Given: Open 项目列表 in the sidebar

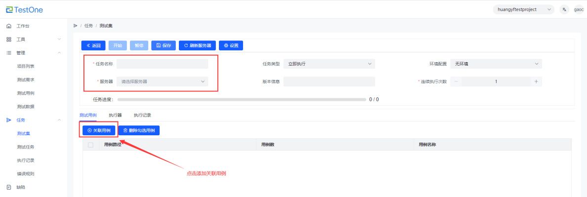Looking at the screenshot, I should pyautogui.click(x=26, y=66).
